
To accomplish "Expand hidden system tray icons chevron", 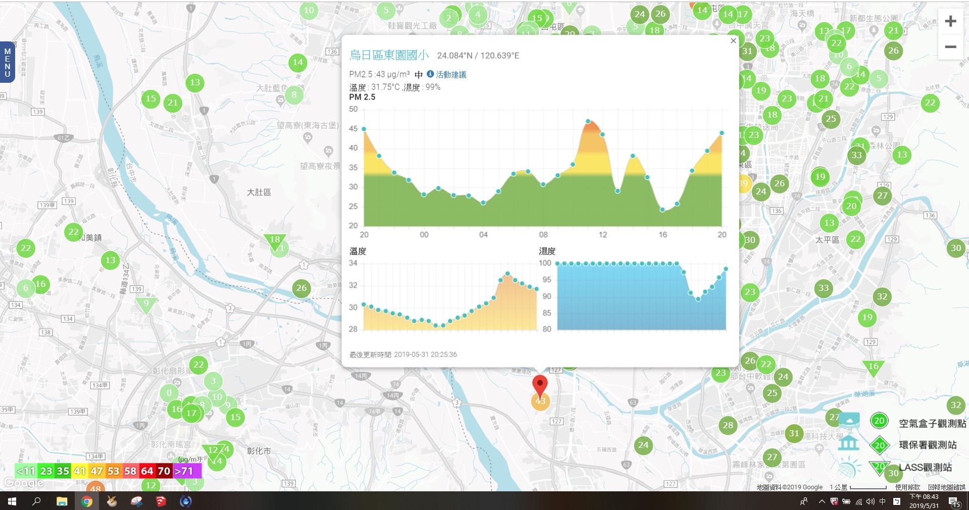I will pos(822,501).
